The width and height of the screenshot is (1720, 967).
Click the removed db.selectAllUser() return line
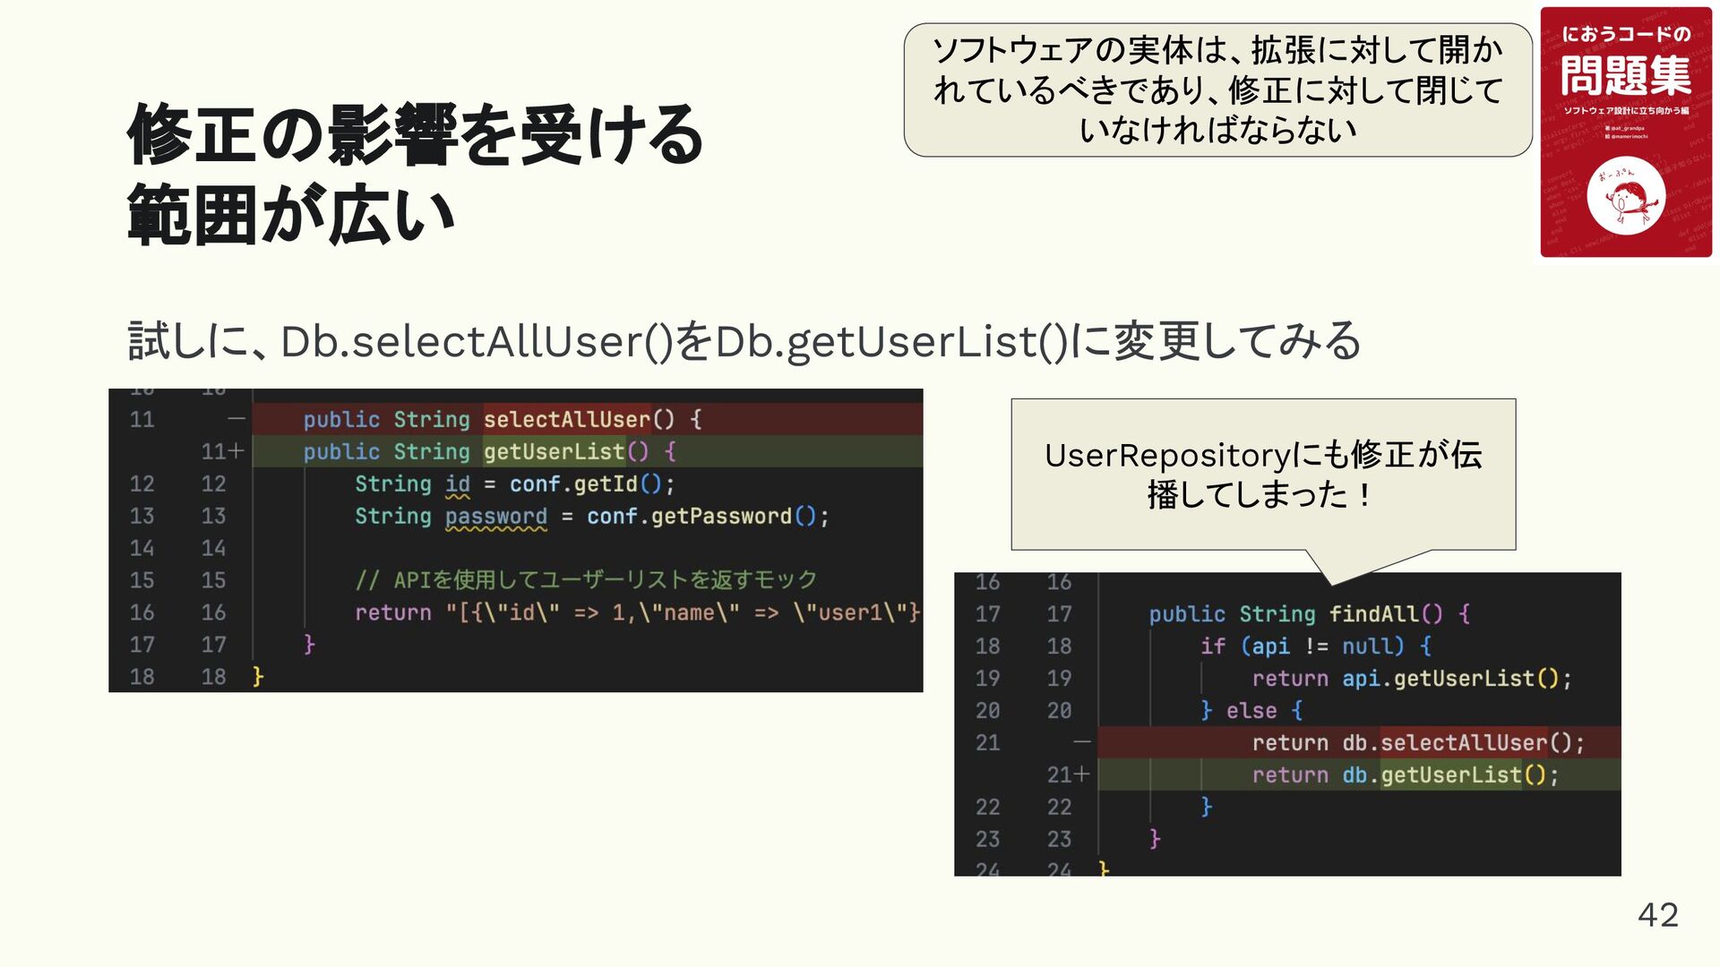1417,742
